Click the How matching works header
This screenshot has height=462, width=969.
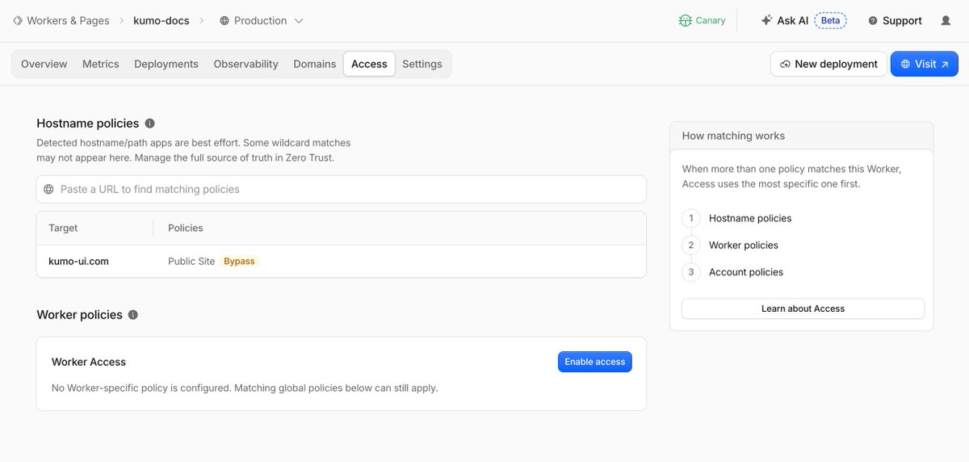click(733, 136)
